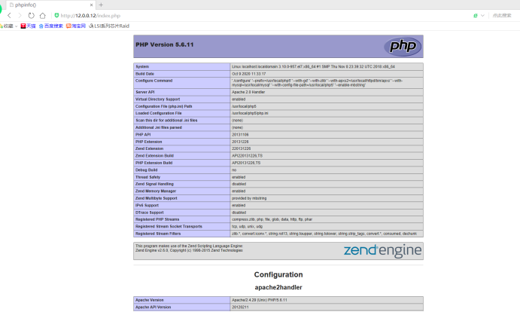Viewport: 520px width, 312px height.
Task: Click the PHP API value 20131106
Action: pos(240,135)
